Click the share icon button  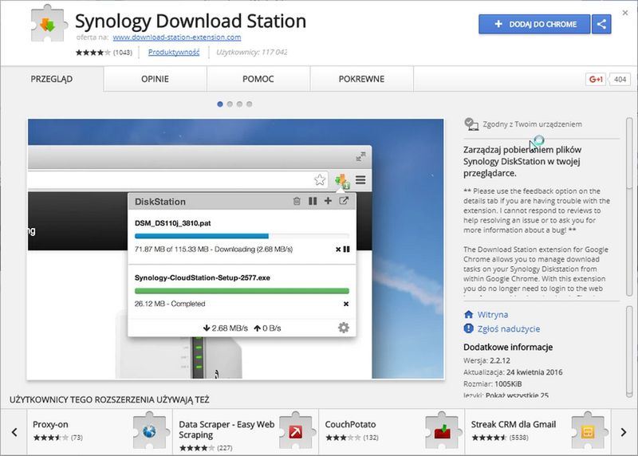click(601, 24)
